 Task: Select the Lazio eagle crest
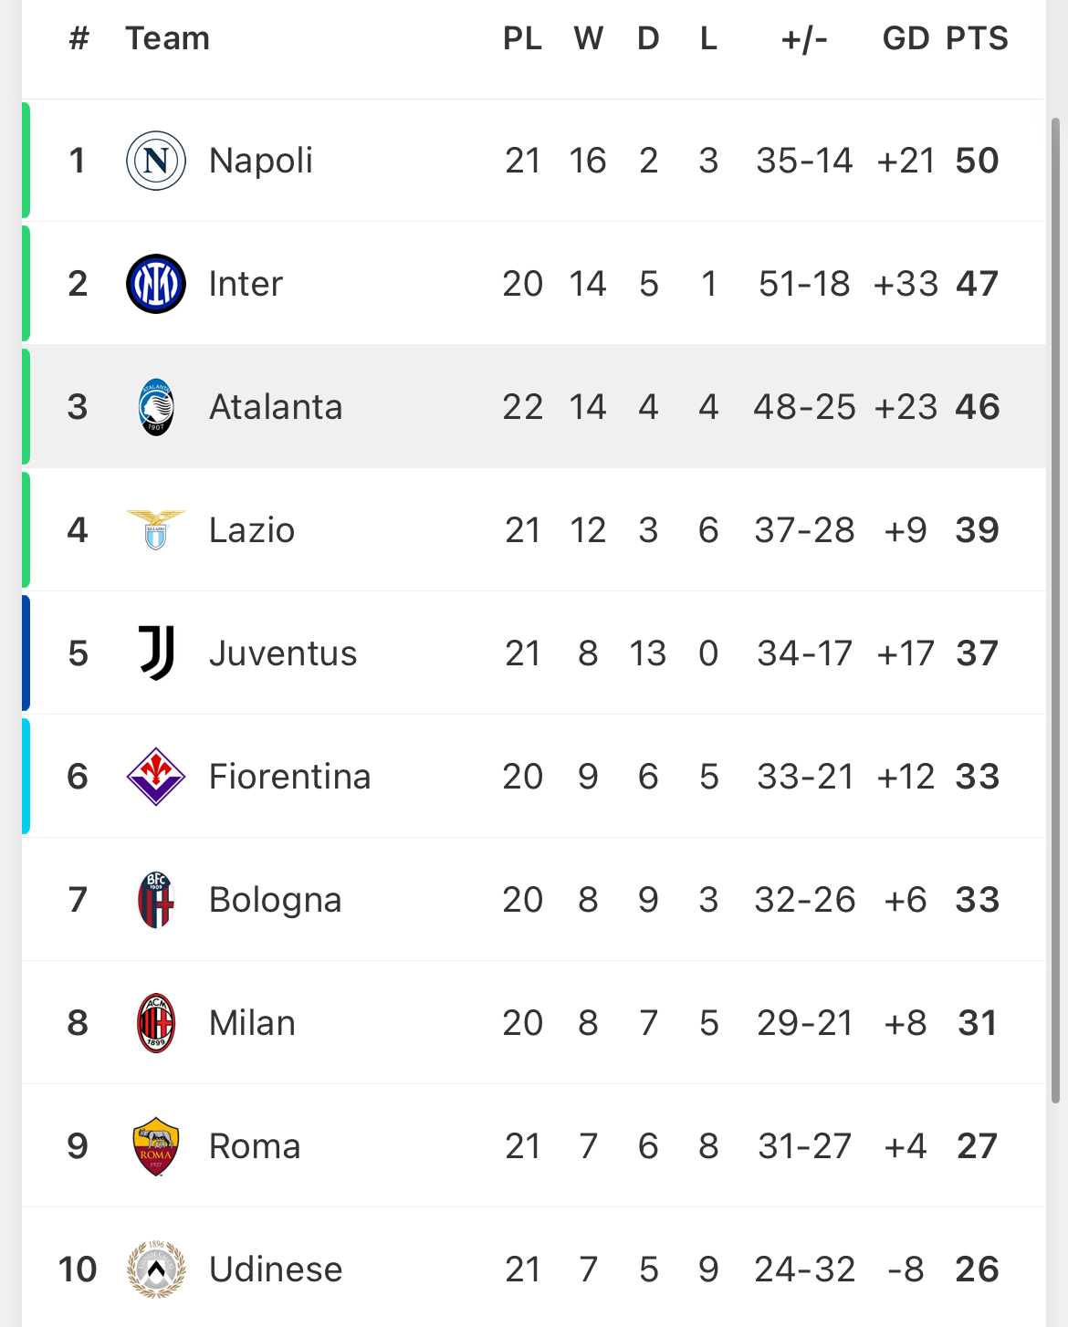pyautogui.click(x=156, y=530)
